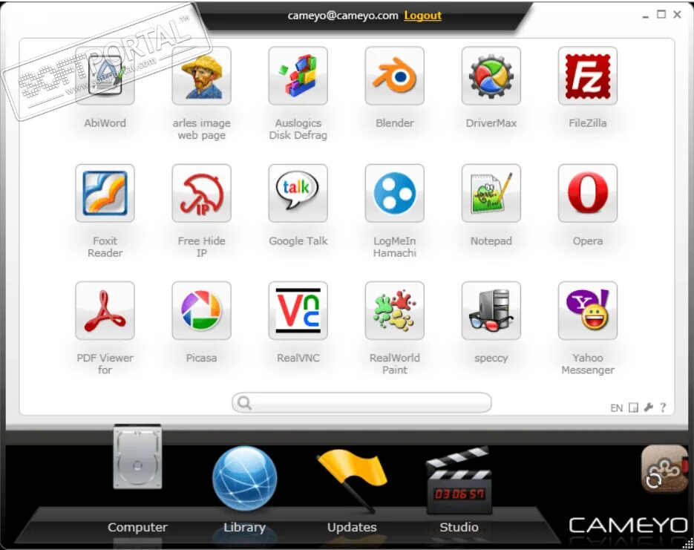Click the window layout icon beside EN

[633, 407]
